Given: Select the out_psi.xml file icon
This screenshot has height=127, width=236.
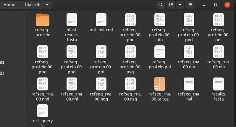Looking at the screenshot, I should (x=101, y=20).
